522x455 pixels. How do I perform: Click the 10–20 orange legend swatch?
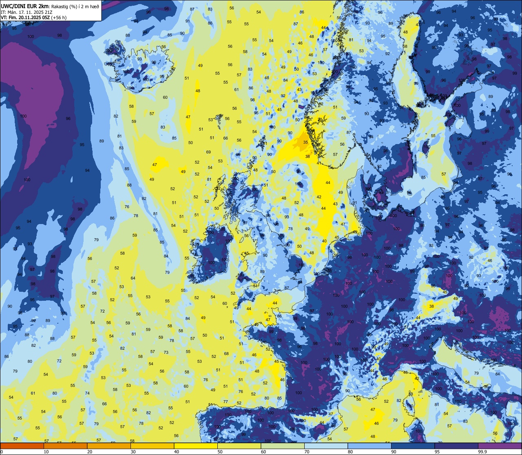coord(65,446)
